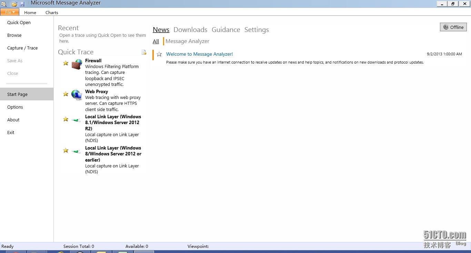Click the new trace icon beside Quick Trace
Image resolution: width=471 pixels, height=253 pixels.
144,52
